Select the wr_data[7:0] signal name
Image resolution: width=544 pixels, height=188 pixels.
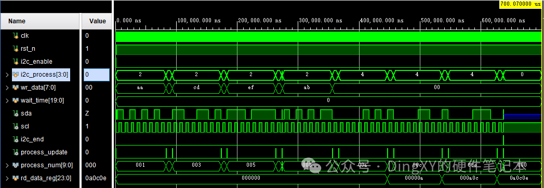[38, 88]
